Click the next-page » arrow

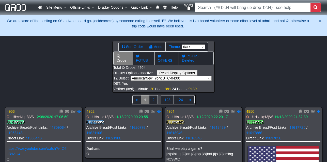pyautogui.click(x=190, y=100)
